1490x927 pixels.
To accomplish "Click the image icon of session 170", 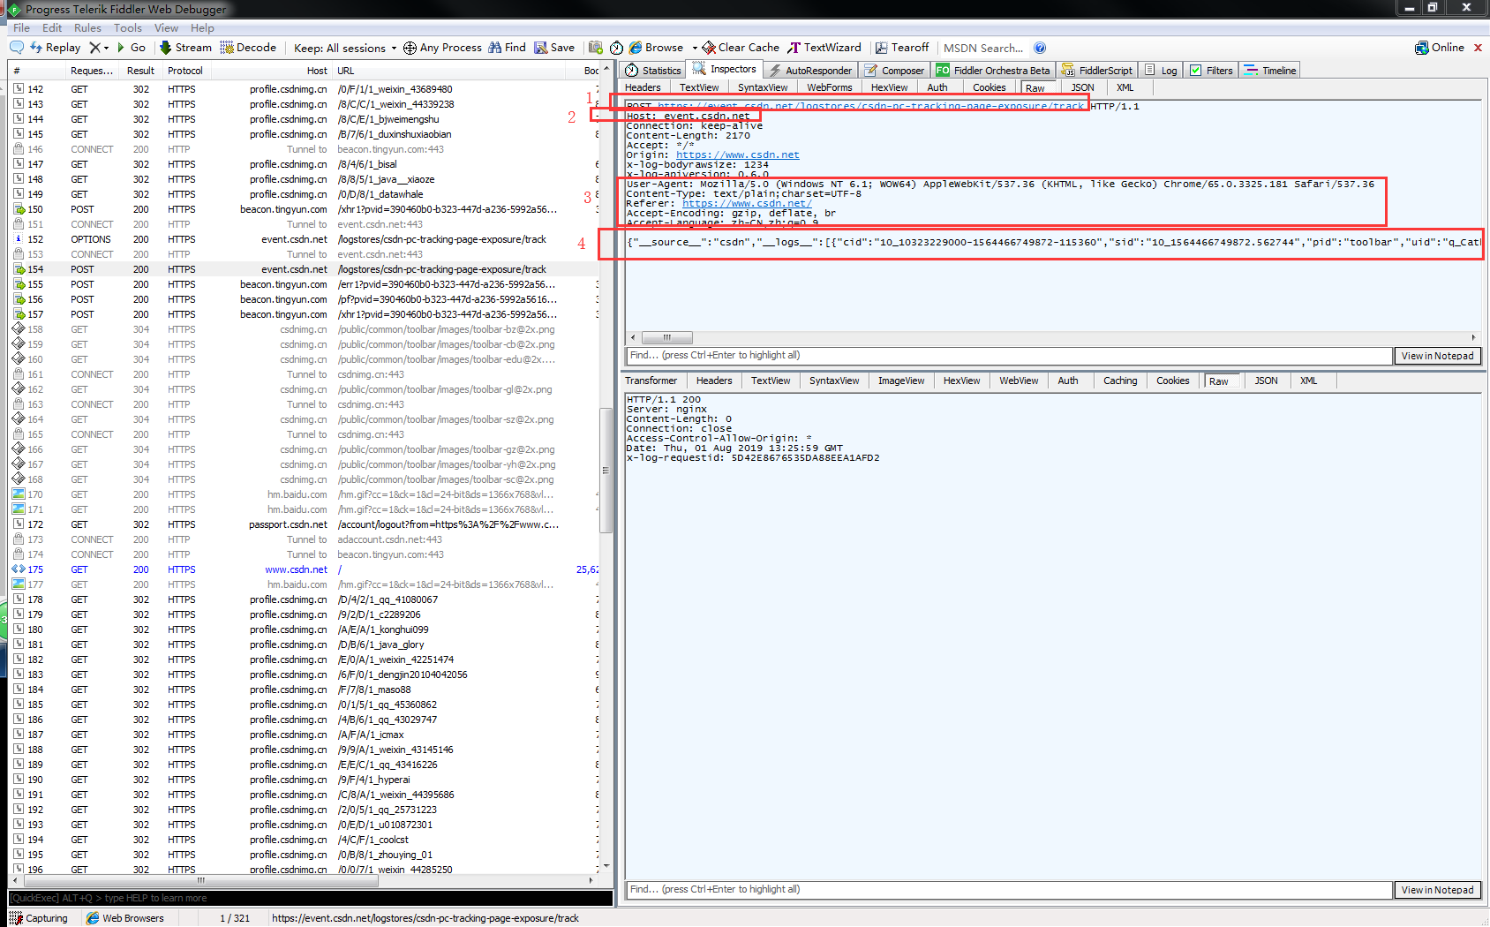I will click(19, 494).
